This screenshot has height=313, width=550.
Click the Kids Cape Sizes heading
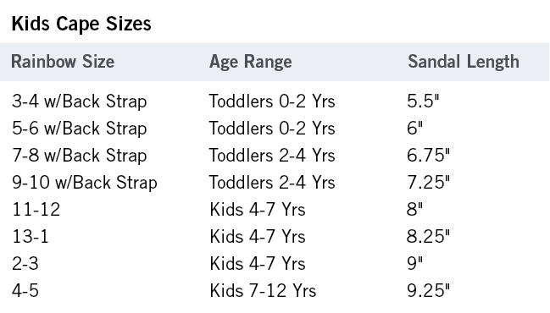click(x=81, y=24)
